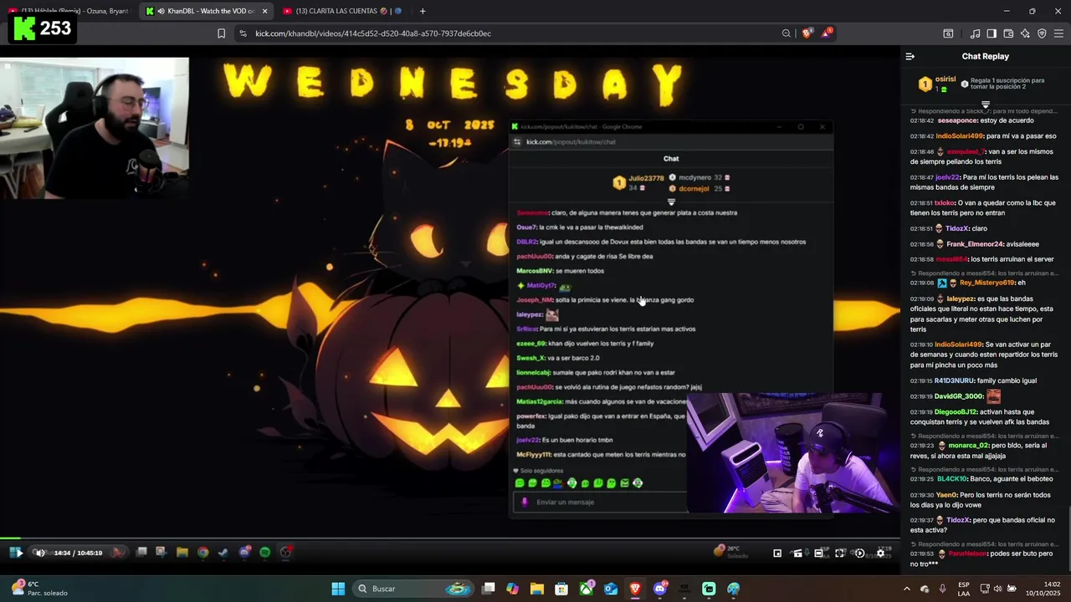Image resolution: width=1071 pixels, height=602 pixels.
Task: Click username Rey_Misteryo619 in chat
Action: click(x=986, y=283)
